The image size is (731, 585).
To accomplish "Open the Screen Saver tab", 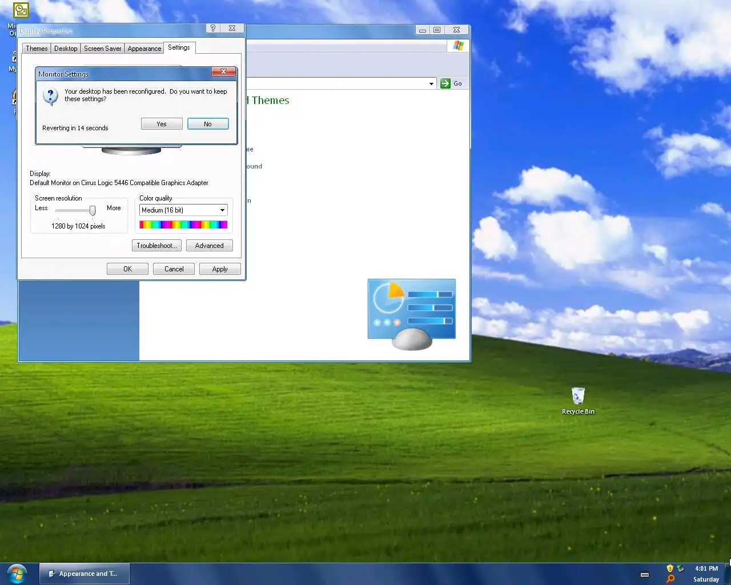I will pos(102,49).
